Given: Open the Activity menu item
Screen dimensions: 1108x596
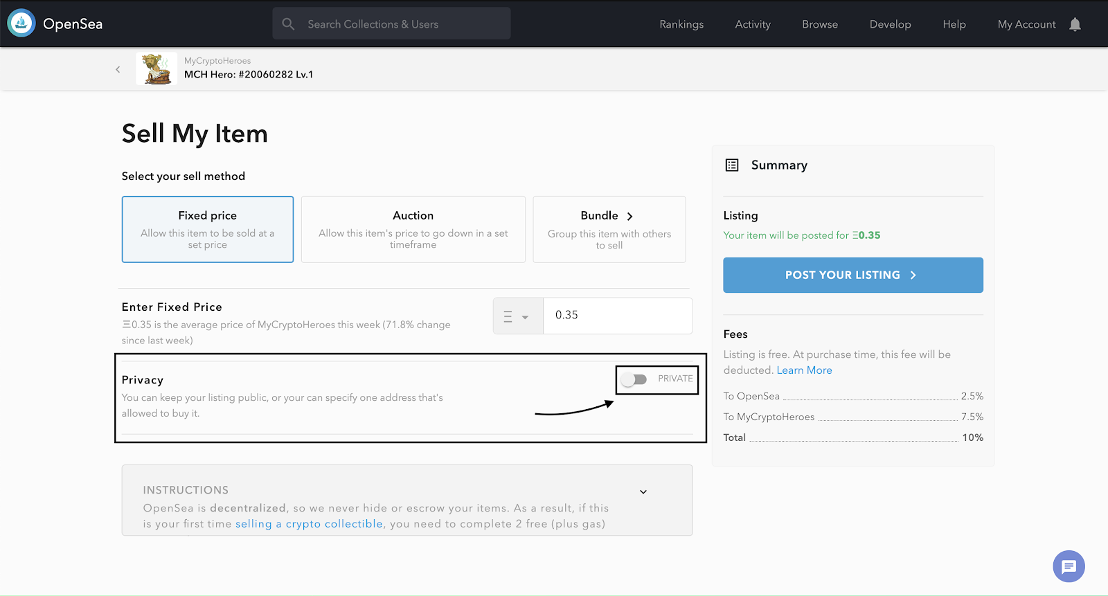Looking at the screenshot, I should pyautogui.click(x=753, y=24).
